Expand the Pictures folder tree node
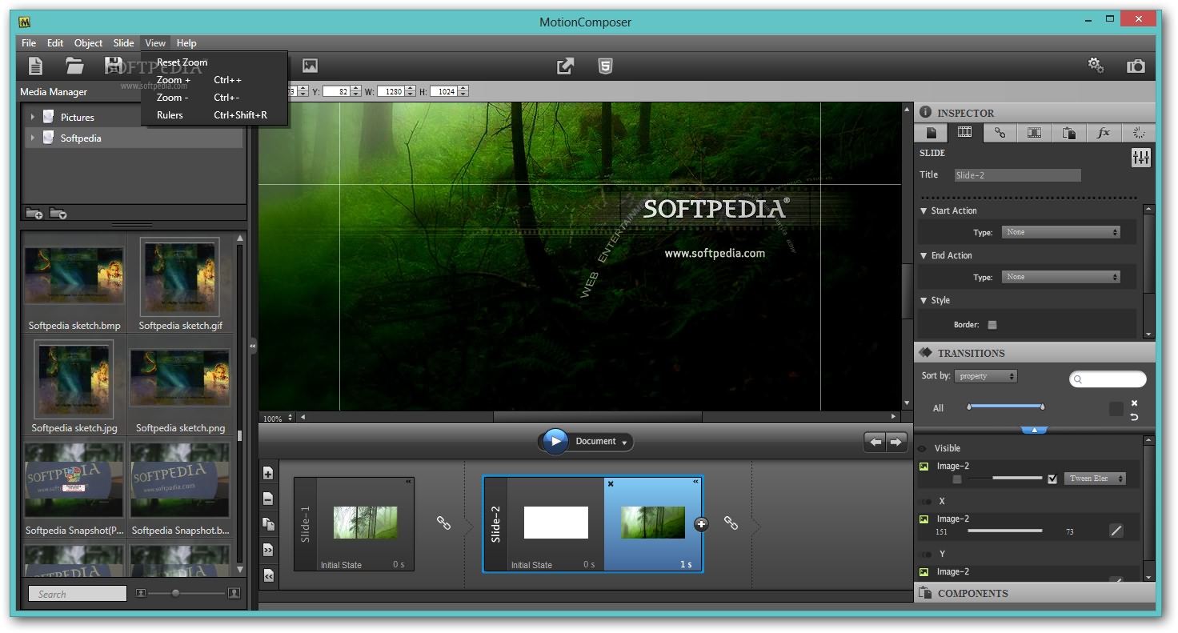Image resolution: width=1178 pixels, height=633 pixels. pos(33,117)
